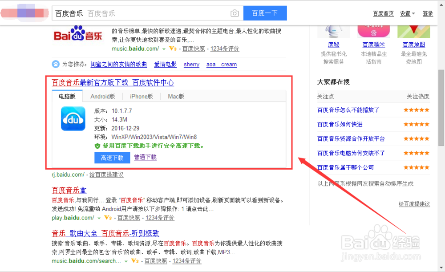
Task: Click the 版本: 10.1.7.7 text
Action: 113,111
